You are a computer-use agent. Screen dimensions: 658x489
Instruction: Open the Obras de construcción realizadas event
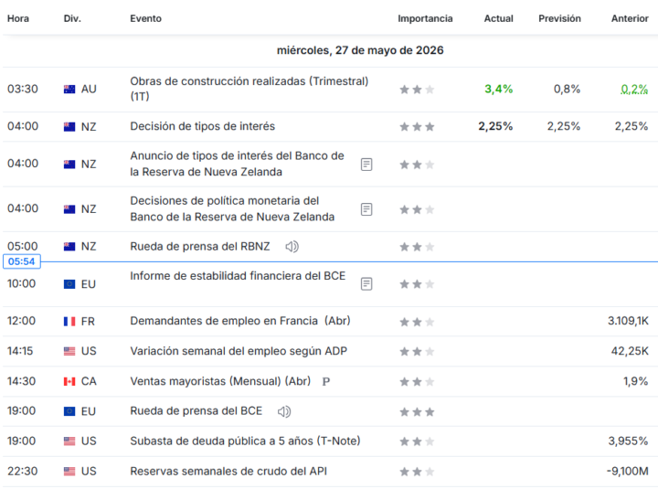coord(249,89)
